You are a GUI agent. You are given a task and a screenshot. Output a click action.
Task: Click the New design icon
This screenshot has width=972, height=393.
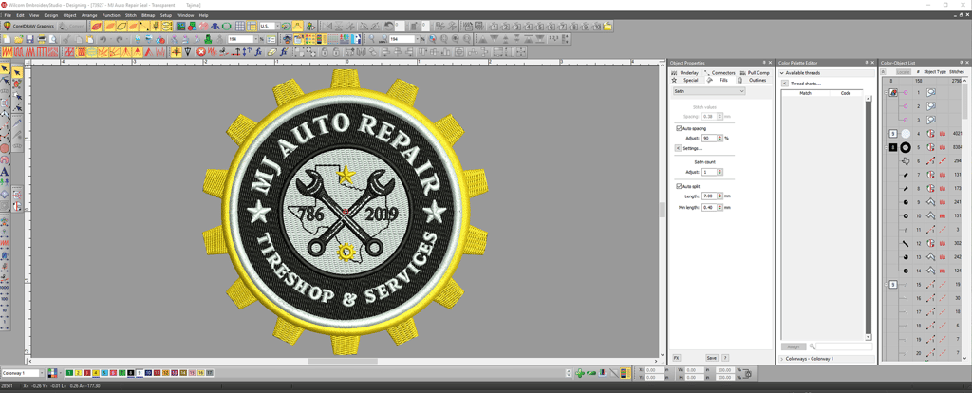7,39
